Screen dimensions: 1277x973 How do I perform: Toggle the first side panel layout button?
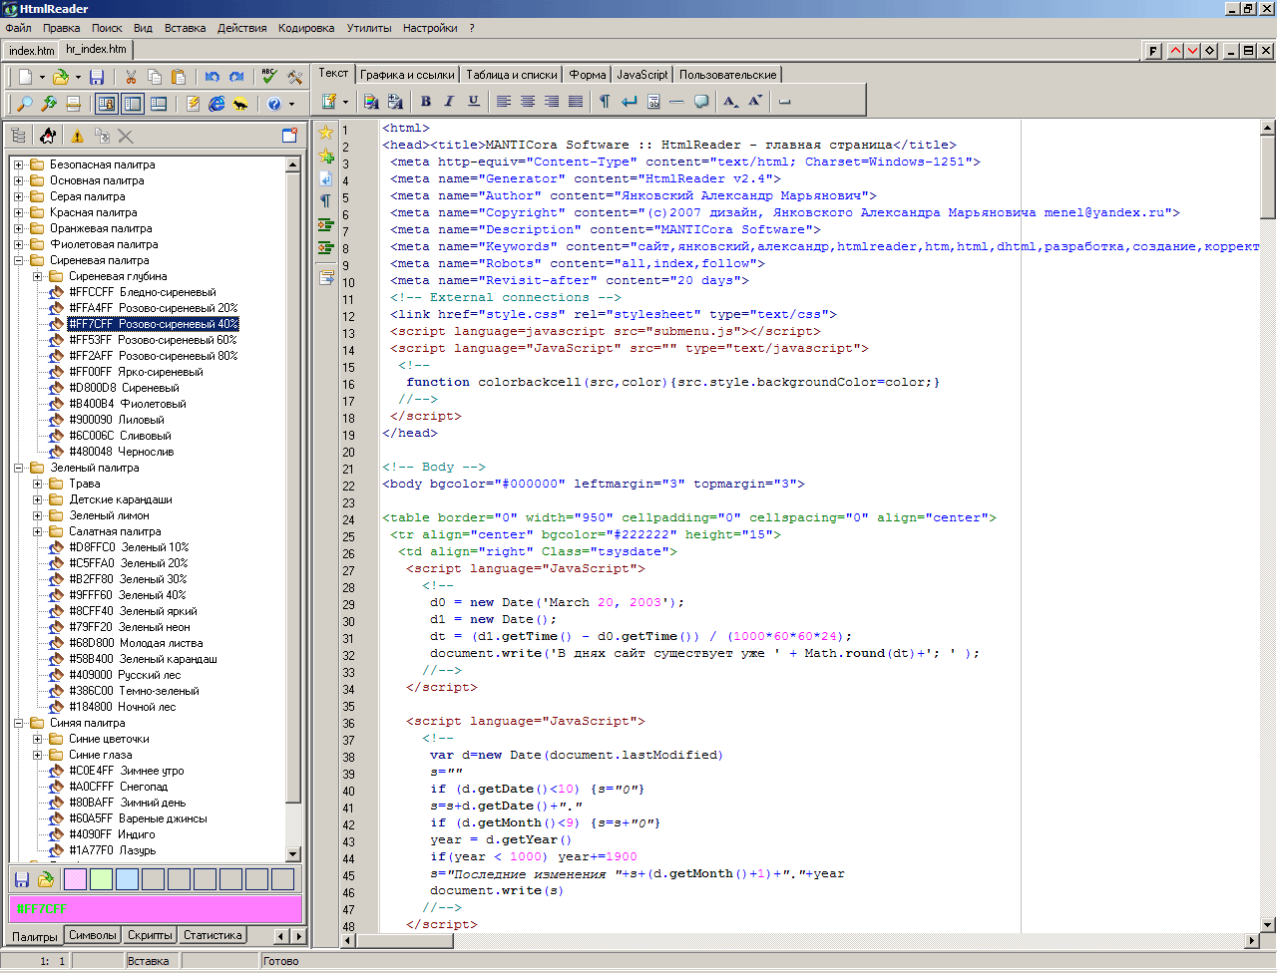(x=107, y=104)
